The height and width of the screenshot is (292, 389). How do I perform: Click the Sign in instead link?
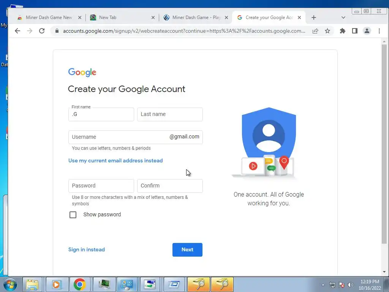(87, 249)
